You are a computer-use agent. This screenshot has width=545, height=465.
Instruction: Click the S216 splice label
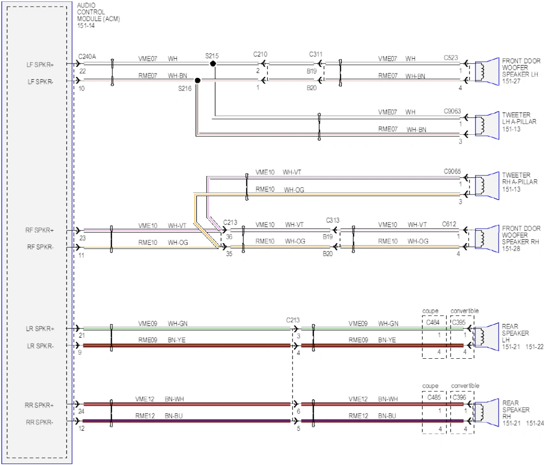point(184,88)
